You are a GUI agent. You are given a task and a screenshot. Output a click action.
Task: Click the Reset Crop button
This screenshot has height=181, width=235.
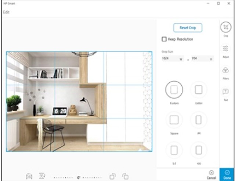188,28
